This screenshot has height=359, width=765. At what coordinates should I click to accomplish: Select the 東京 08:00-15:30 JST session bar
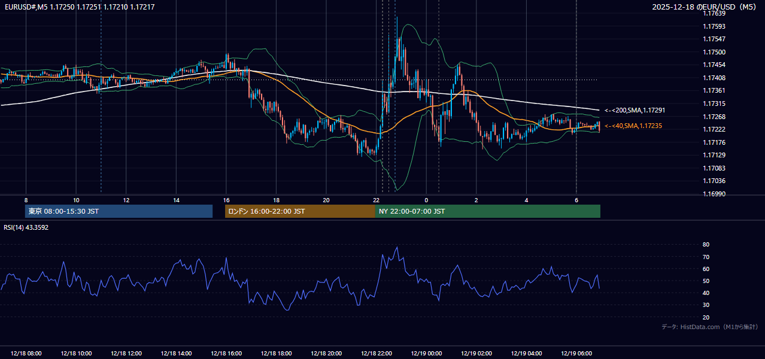(119, 211)
